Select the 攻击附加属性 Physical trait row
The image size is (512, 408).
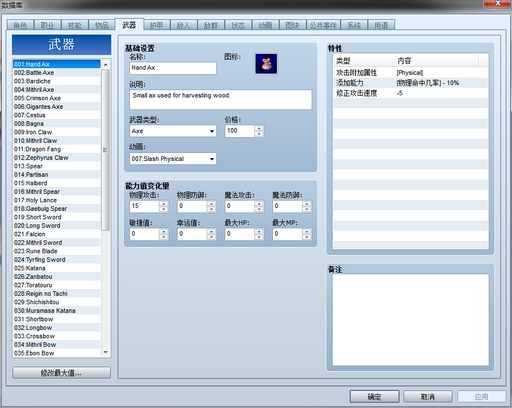(x=410, y=73)
